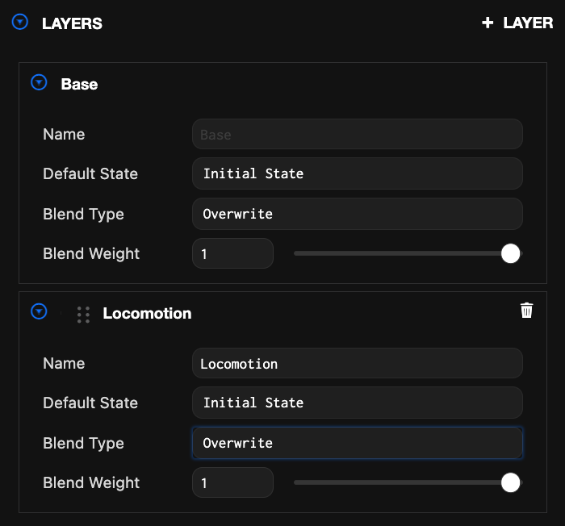
Task: Add a new layer with + LAYER
Action: [517, 23]
